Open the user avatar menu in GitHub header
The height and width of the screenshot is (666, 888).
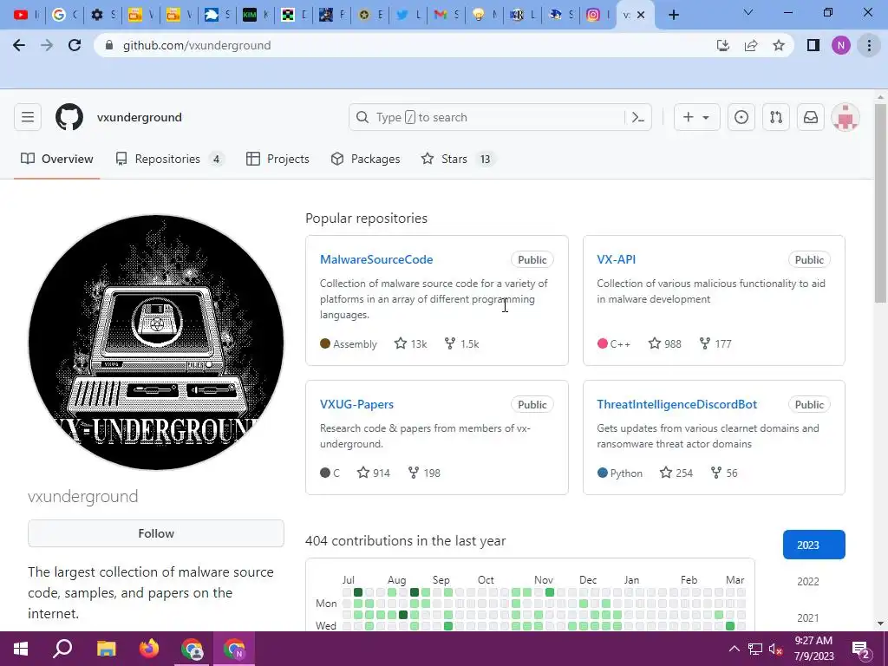[x=845, y=117]
